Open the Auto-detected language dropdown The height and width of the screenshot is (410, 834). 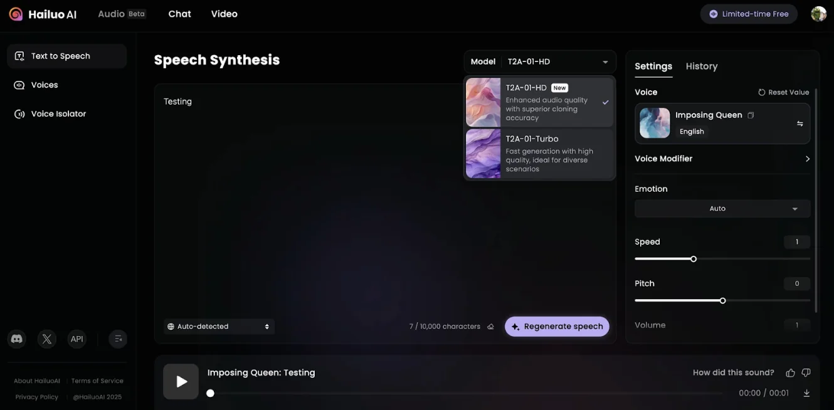click(219, 327)
